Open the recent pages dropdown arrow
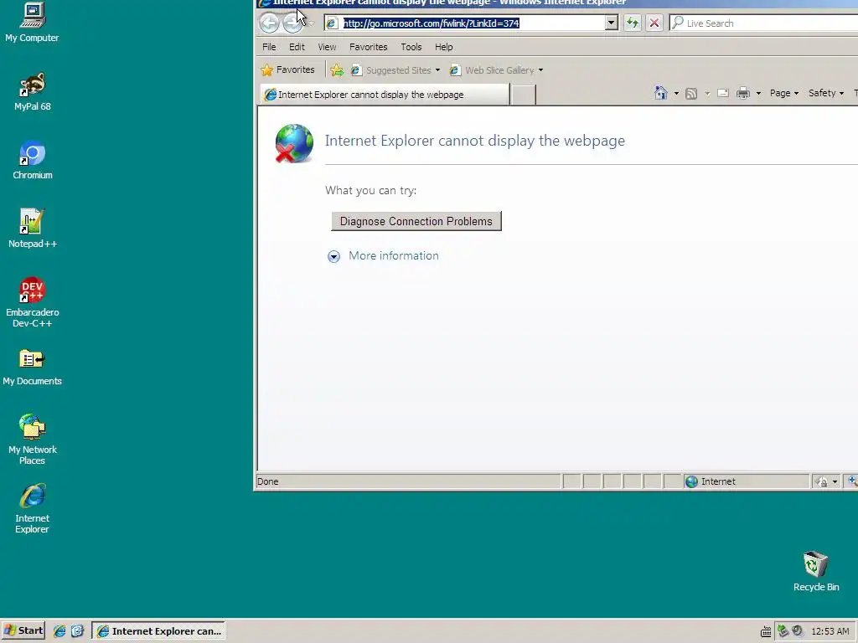Screen dimensions: 858x643 tap(312, 23)
